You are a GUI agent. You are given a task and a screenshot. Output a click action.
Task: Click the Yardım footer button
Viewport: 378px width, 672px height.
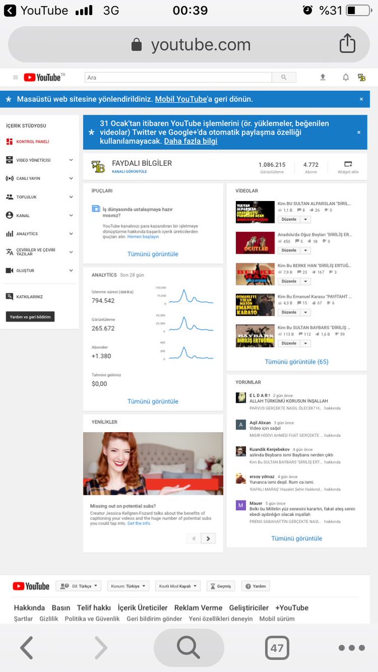pyautogui.click(x=255, y=586)
